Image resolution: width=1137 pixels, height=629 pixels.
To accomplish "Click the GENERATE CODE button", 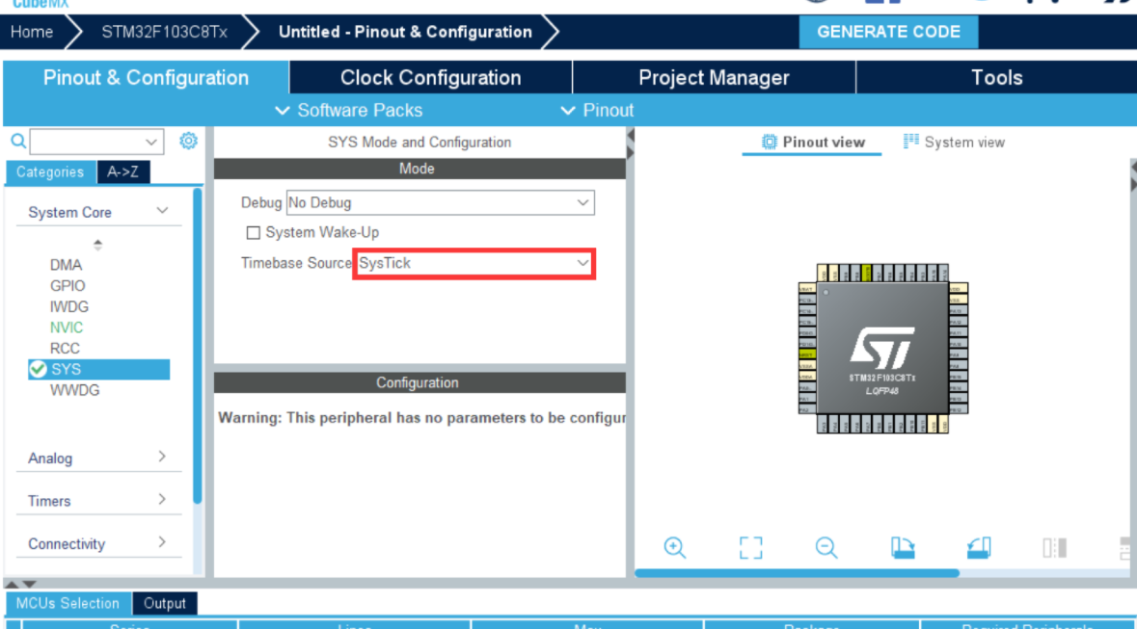I will [888, 32].
